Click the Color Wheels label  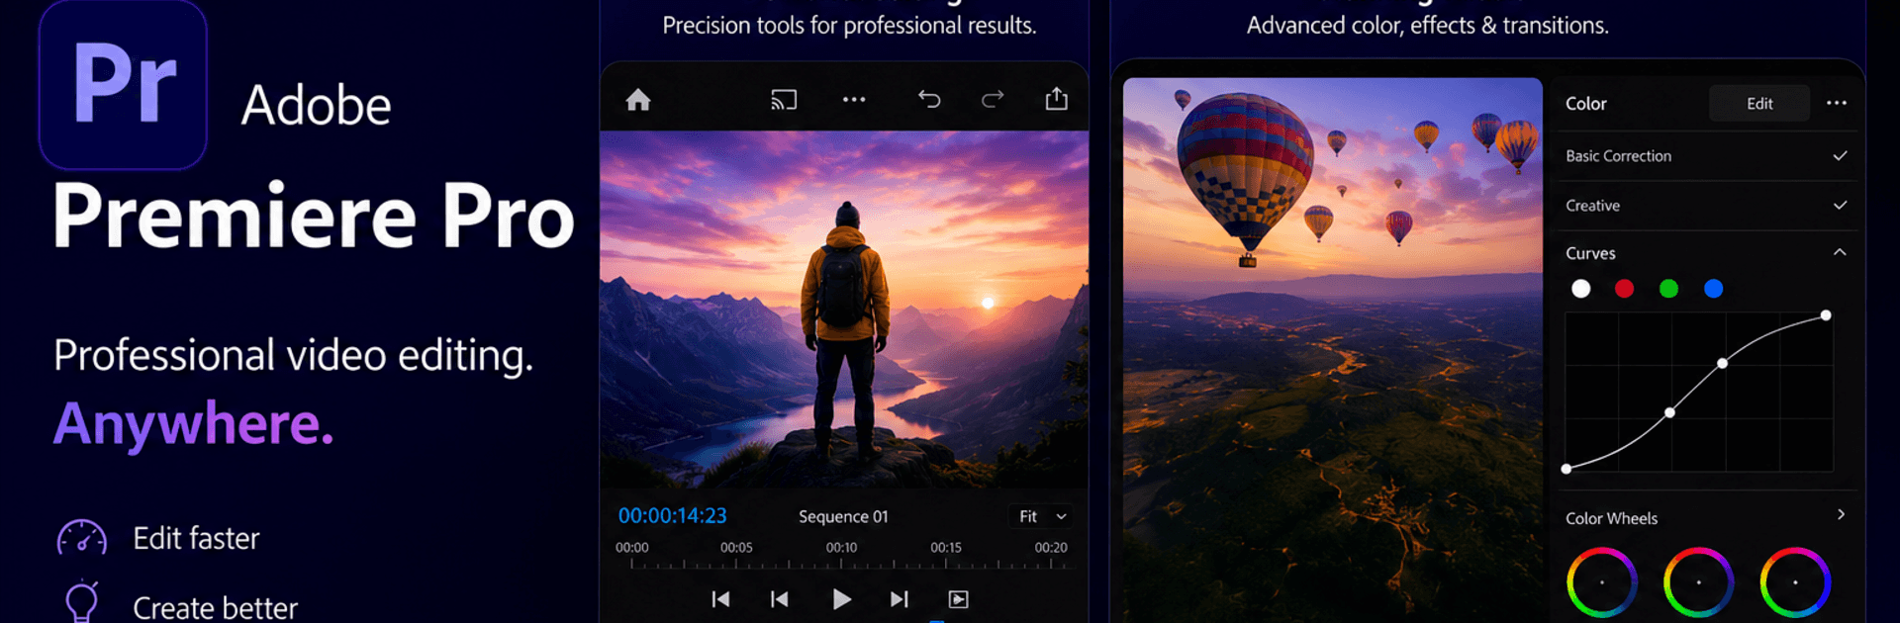1611,518
